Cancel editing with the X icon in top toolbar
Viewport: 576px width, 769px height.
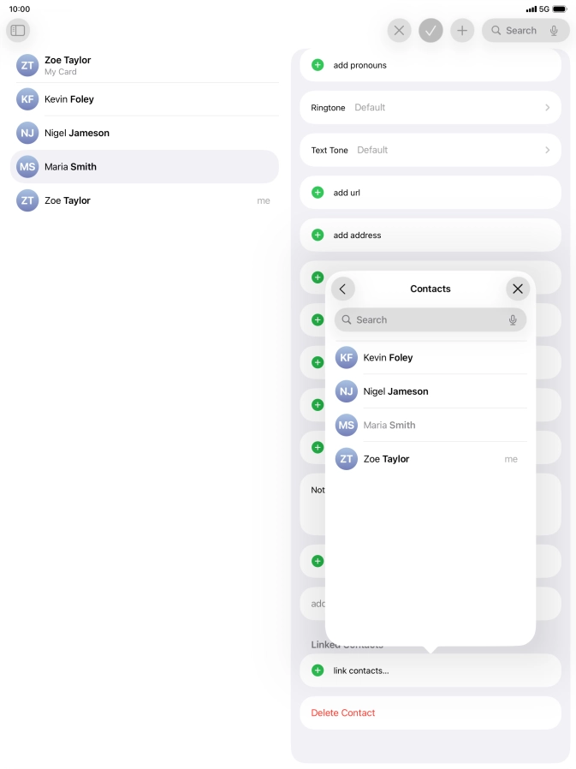click(399, 31)
